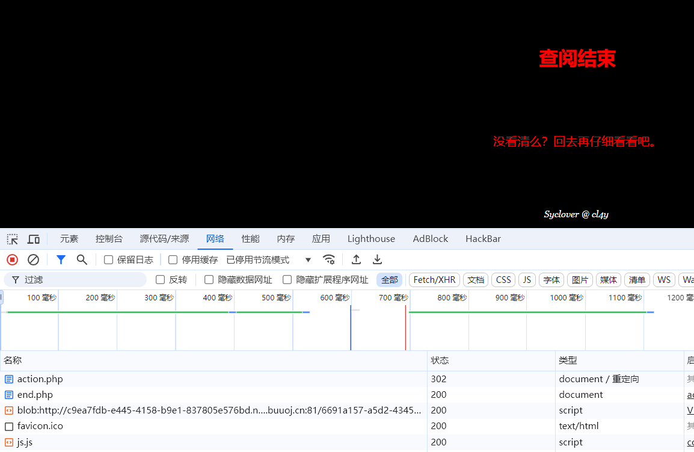The image size is (694, 452).
Task: Filter requests by JS type
Action: (527, 280)
